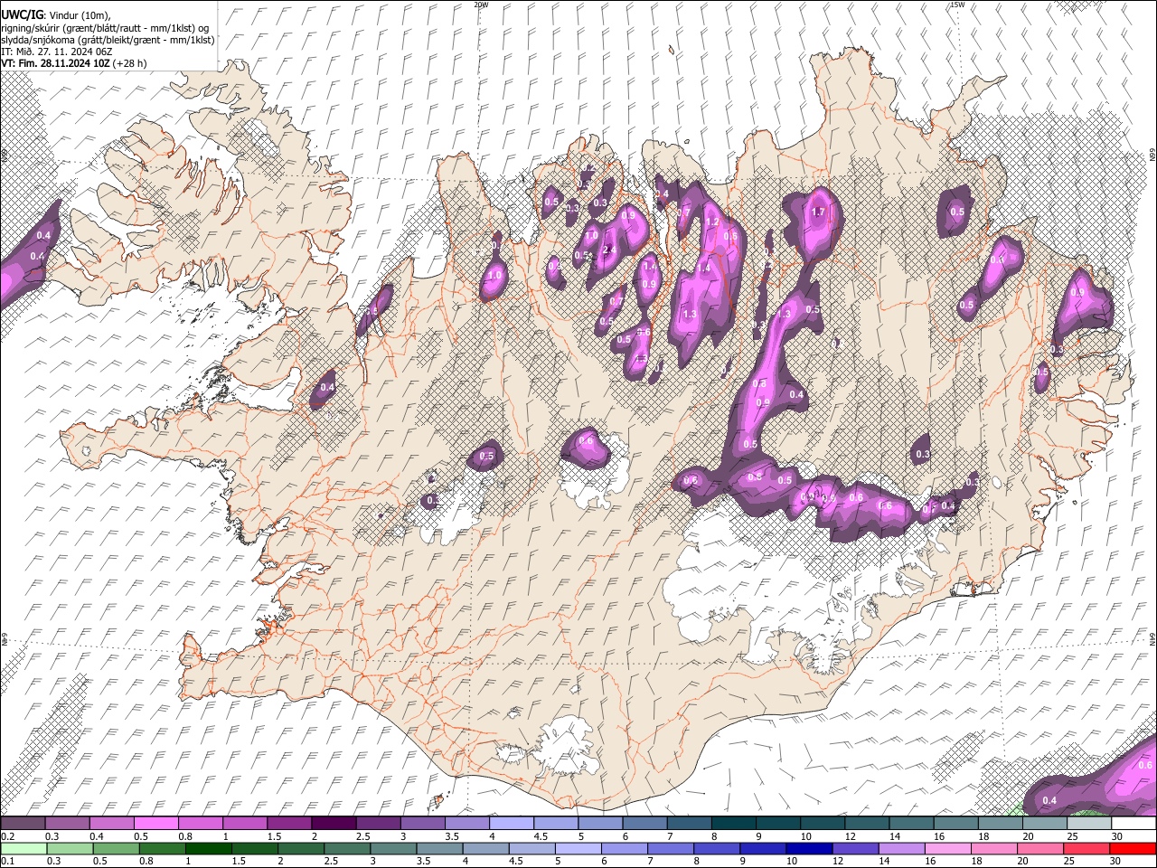
Task: Click the 'VT: Fim. 28.11.2024 10Z (+28 h)' line
Action: 74,63
